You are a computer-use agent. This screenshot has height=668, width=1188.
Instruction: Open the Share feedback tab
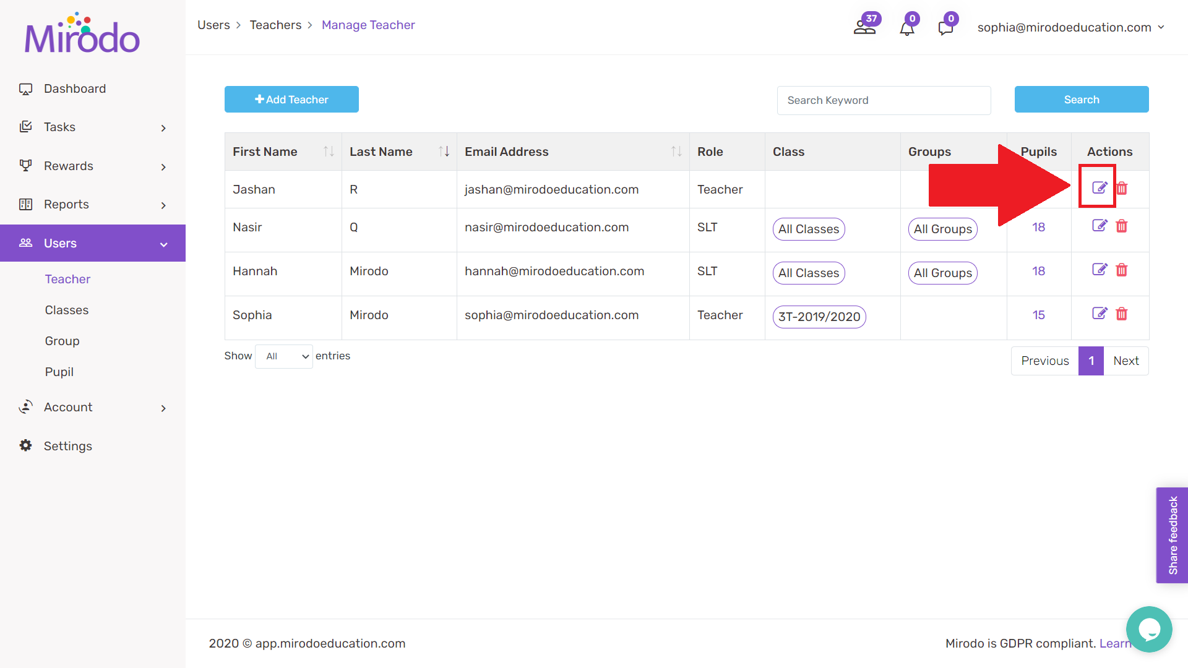coord(1172,535)
